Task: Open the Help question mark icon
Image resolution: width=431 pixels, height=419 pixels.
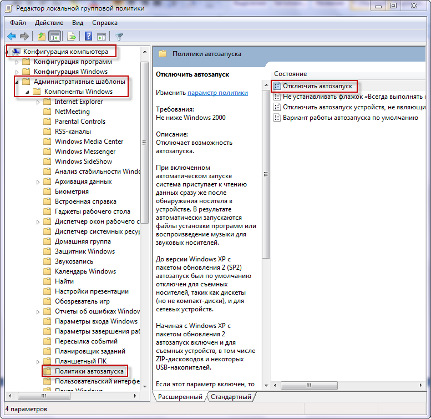Action: click(x=89, y=36)
